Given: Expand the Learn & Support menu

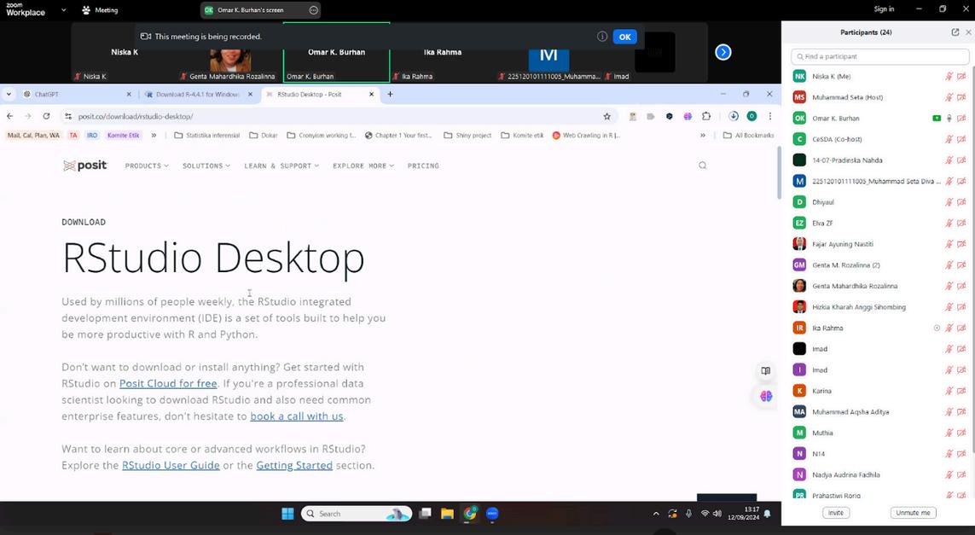Looking at the screenshot, I should (281, 166).
